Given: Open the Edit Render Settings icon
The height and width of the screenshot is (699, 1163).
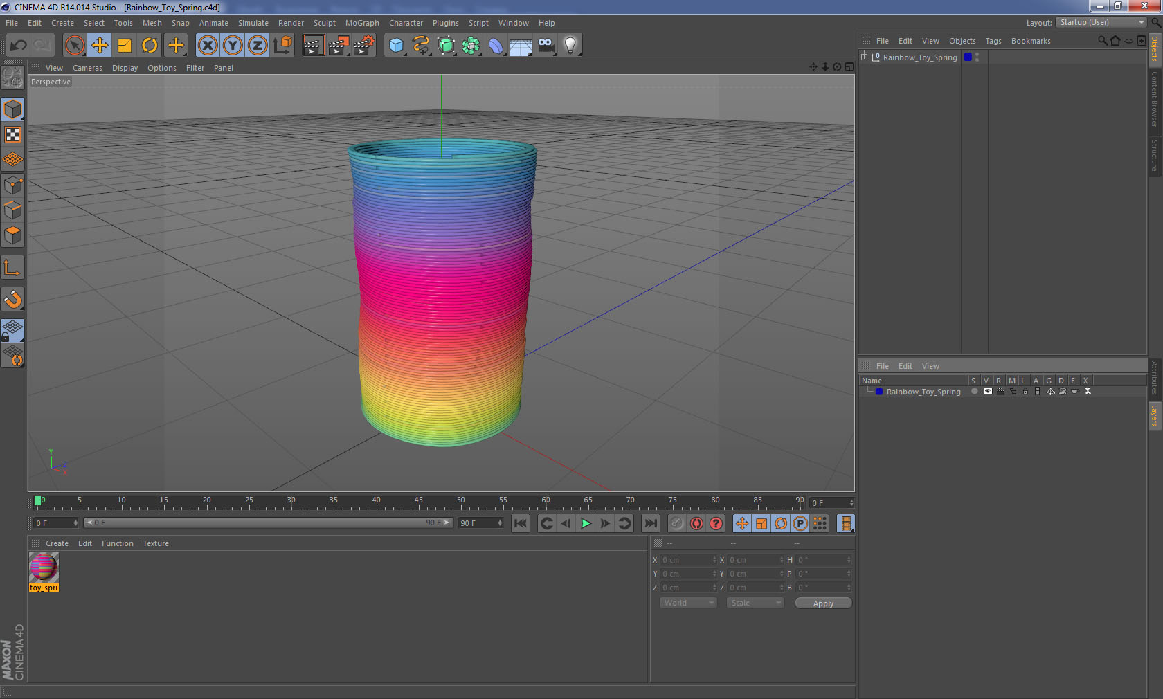Looking at the screenshot, I should (x=364, y=46).
